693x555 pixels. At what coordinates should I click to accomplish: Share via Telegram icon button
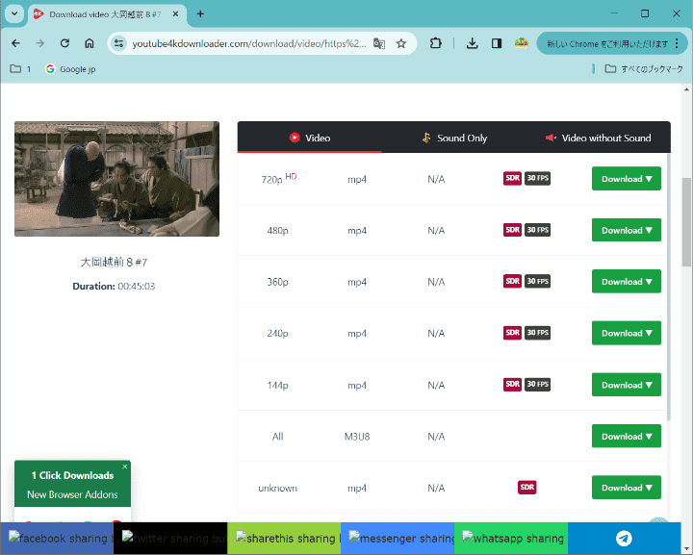click(624, 539)
